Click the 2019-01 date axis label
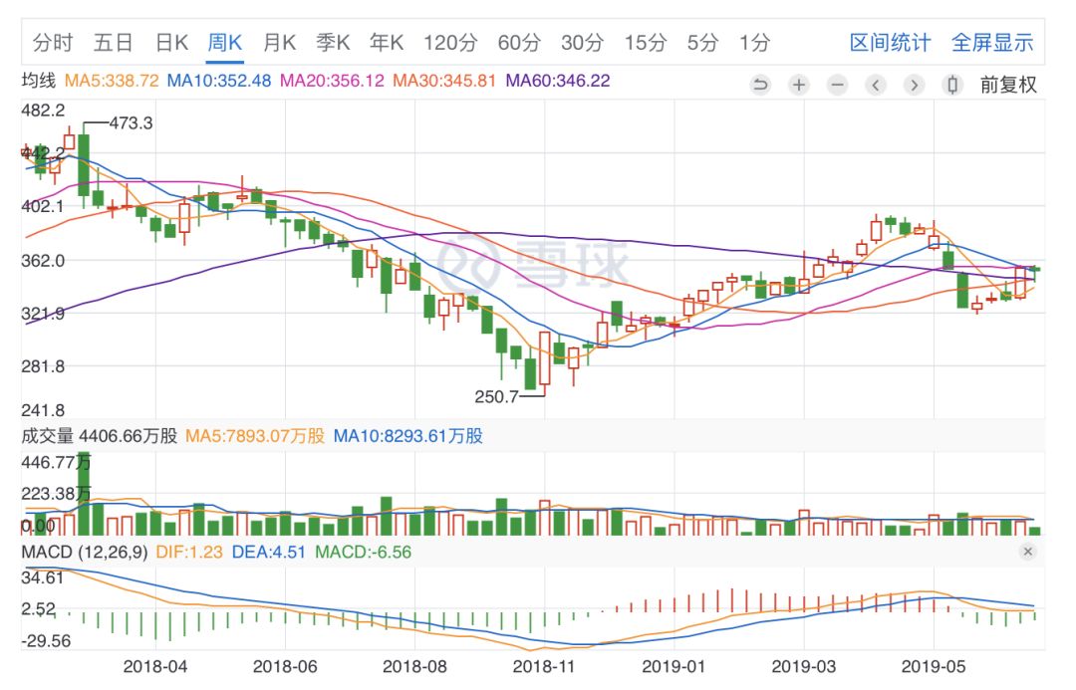The image size is (1076, 690). (673, 667)
